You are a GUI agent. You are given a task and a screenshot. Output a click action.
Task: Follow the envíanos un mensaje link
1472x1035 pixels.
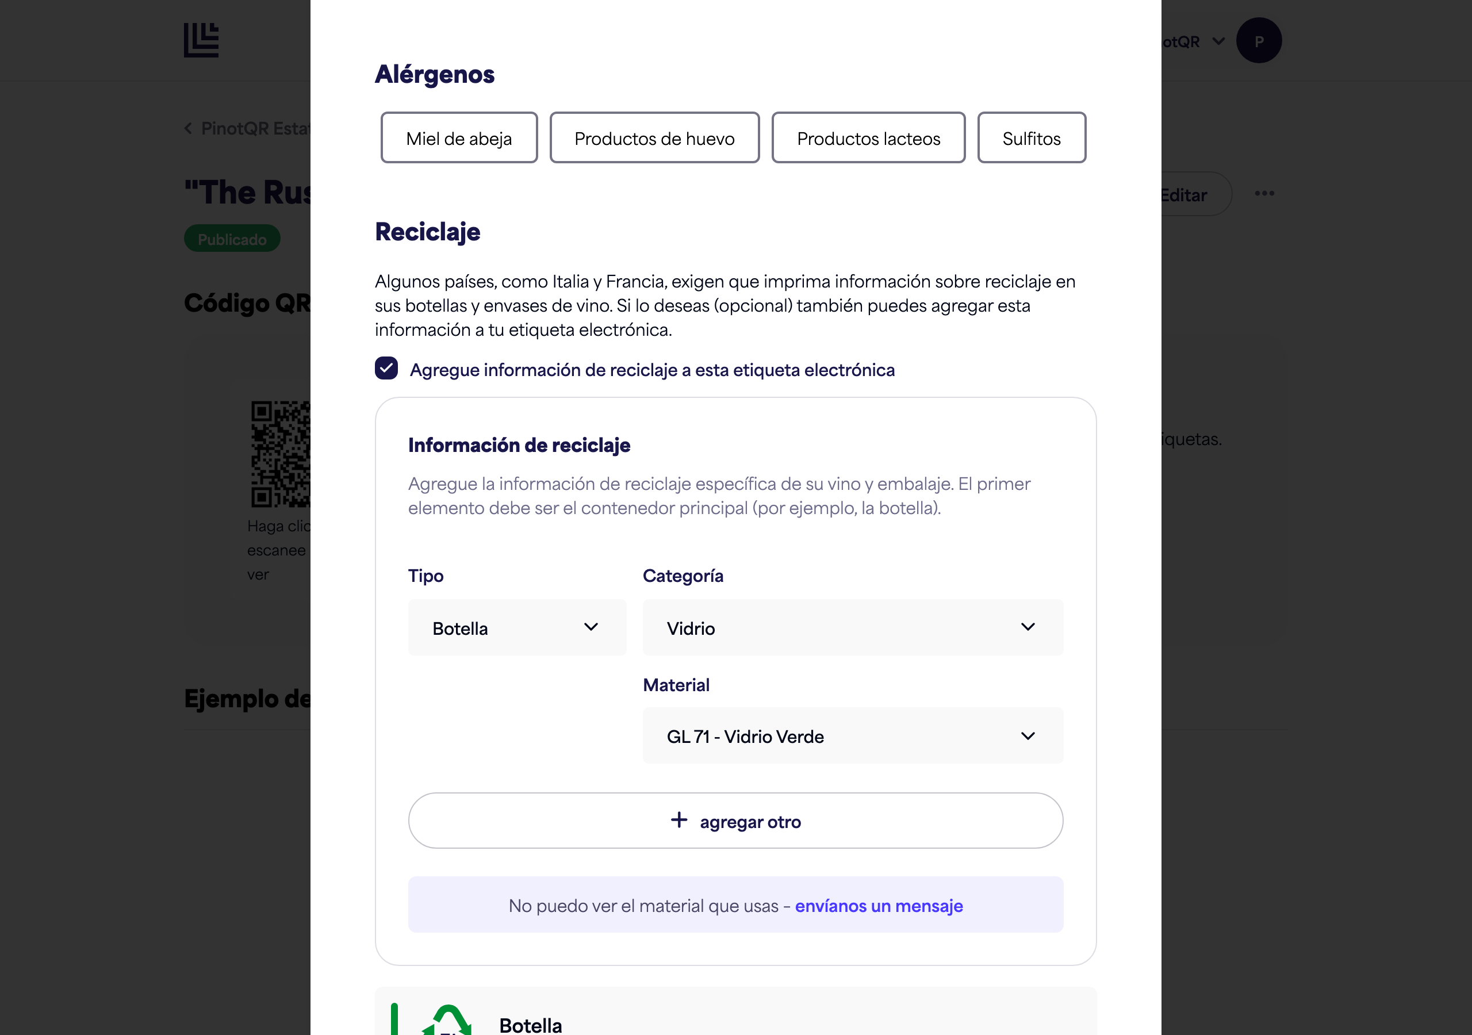pyautogui.click(x=879, y=906)
